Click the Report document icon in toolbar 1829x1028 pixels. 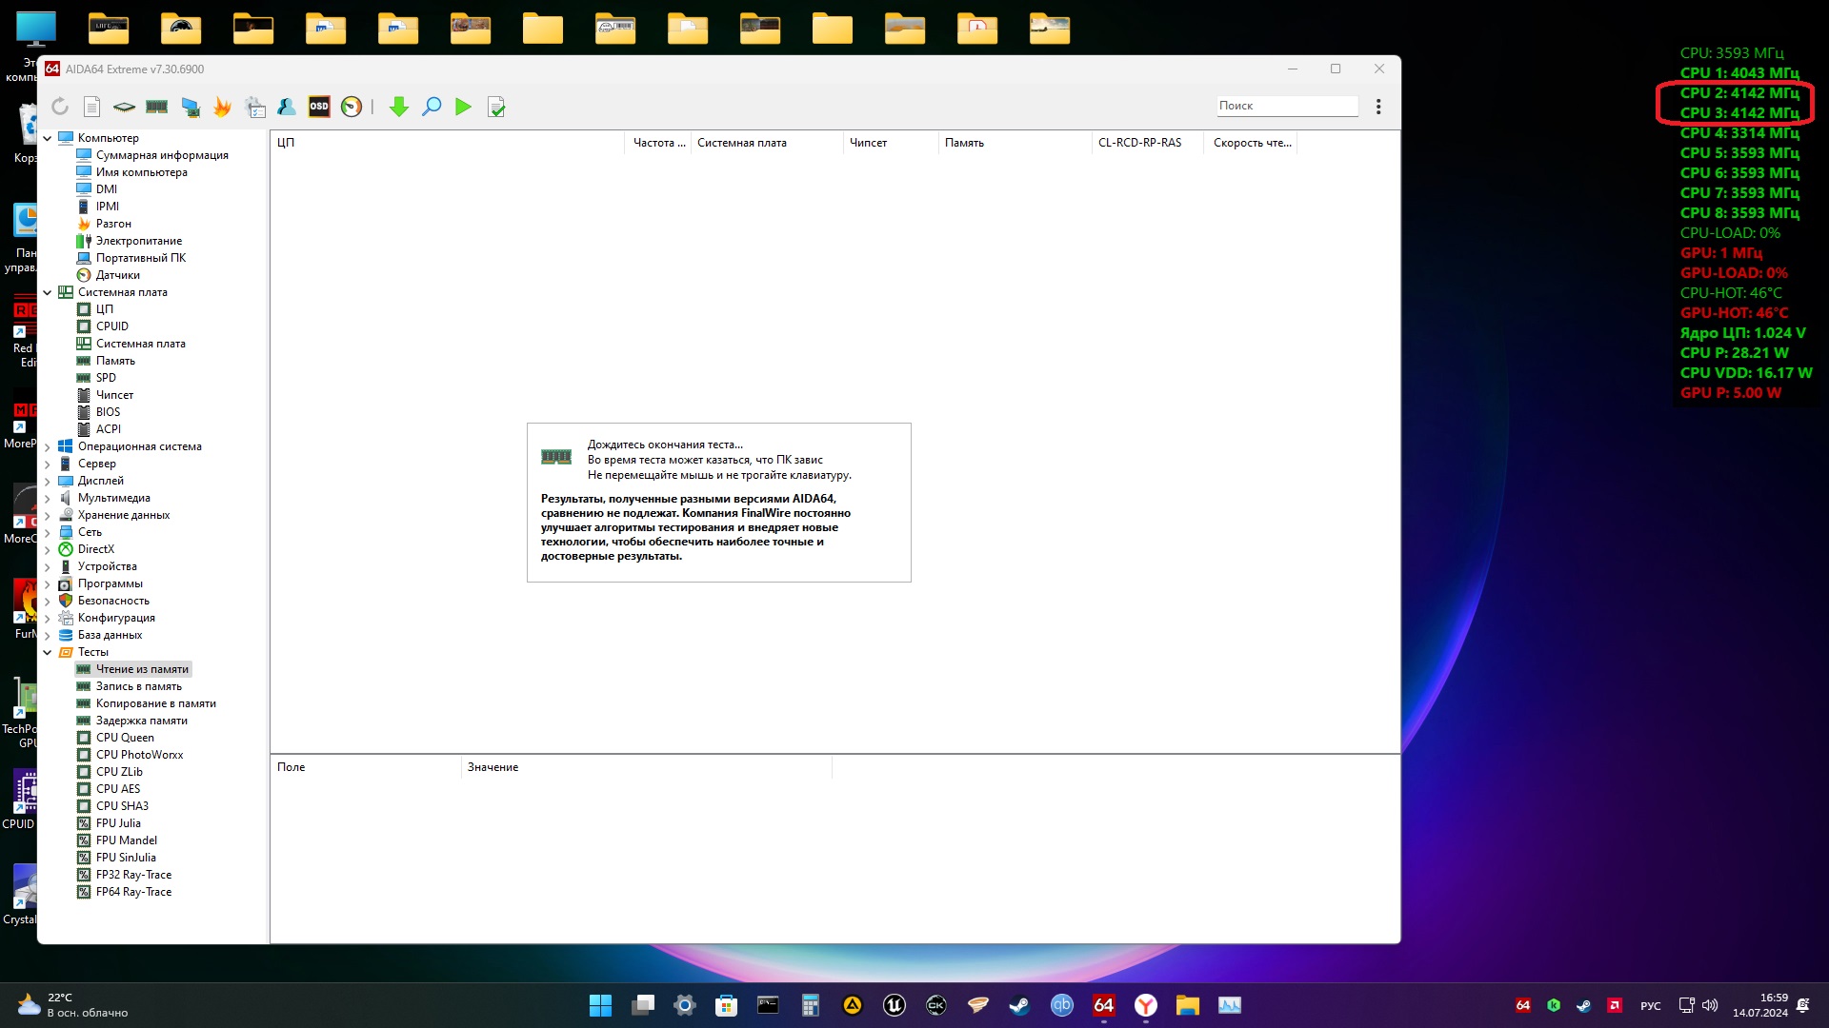92,107
